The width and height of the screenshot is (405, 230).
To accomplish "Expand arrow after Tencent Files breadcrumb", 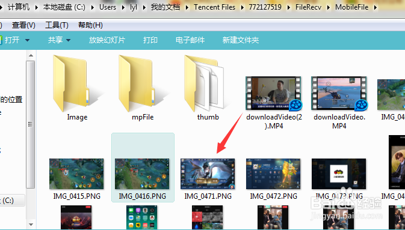I will (243, 7).
